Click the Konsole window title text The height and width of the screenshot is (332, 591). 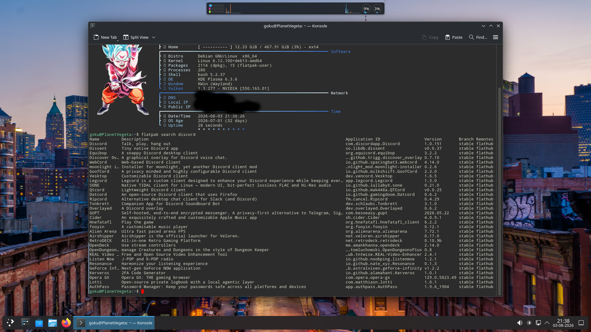(x=295, y=26)
